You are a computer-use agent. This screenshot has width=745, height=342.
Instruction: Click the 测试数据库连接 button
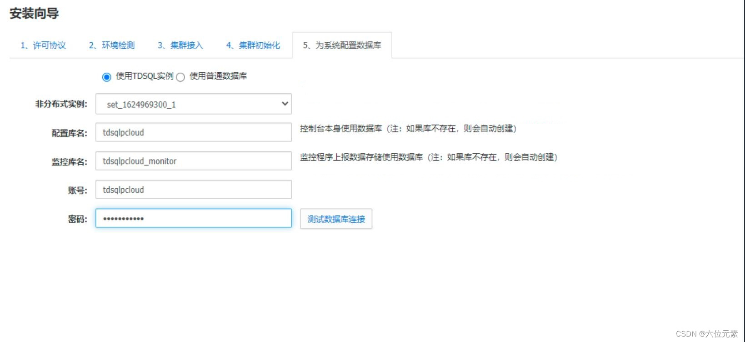pyautogui.click(x=336, y=219)
